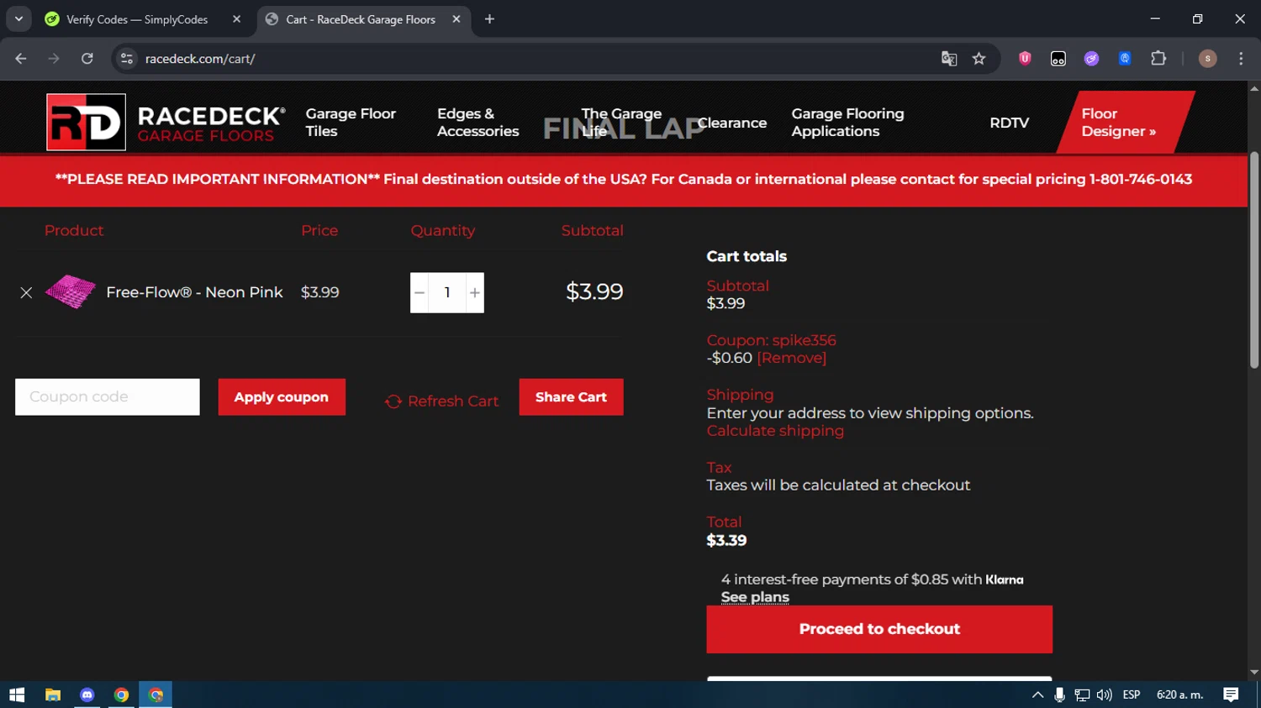Click the microphone tray icon
This screenshot has width=1261, height=708.
[1059, 695]
